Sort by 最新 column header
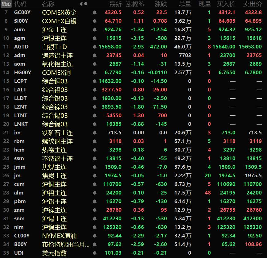The image size is (267, 258). coord(115,4)
